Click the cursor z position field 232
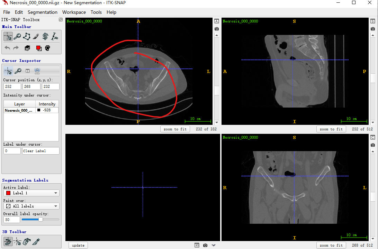Viewport: 378px width, 249px height. [x=51, y=86]
